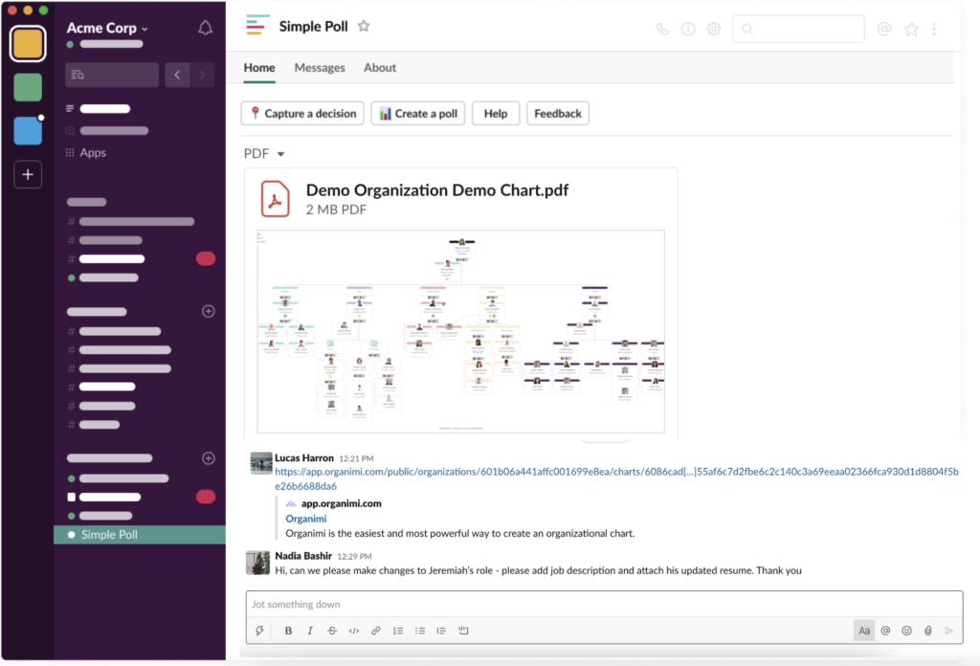Image resolution: width=980 pixels, height=666 pixels.
Task: Focus the Jot something down message box
Action: point(605,604)
